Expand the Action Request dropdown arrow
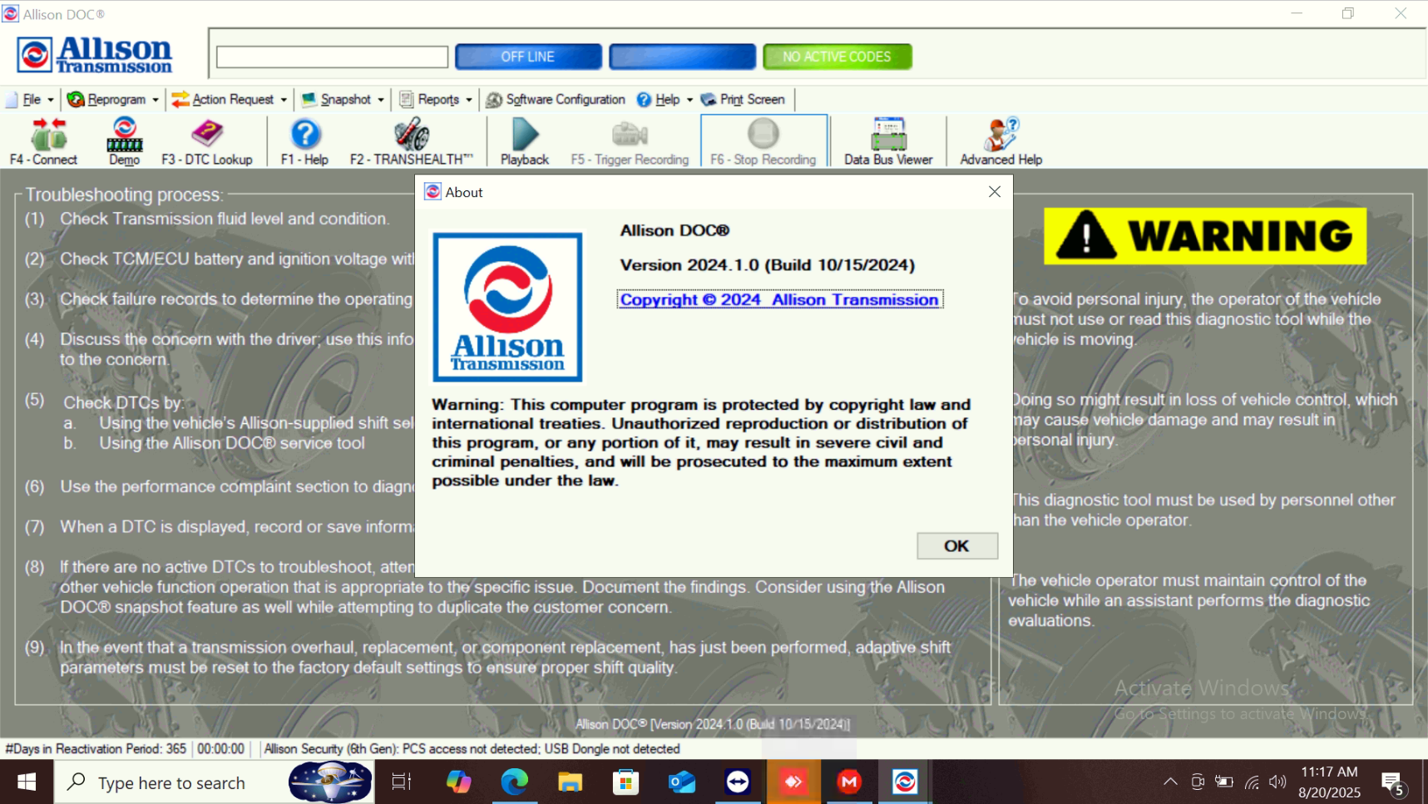The image size is (1428, 804). 284,100
